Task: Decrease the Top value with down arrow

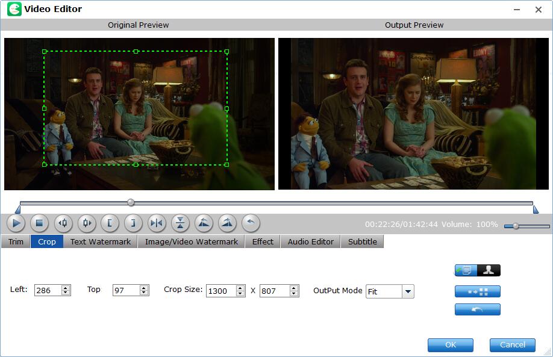Action: point(143,293)
